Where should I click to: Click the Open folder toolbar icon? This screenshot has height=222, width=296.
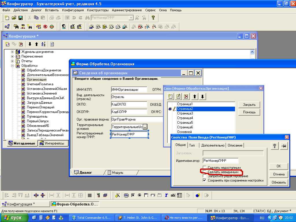[x=14, y=18]
